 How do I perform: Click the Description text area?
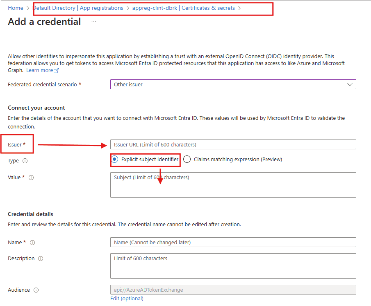point(233,265)
